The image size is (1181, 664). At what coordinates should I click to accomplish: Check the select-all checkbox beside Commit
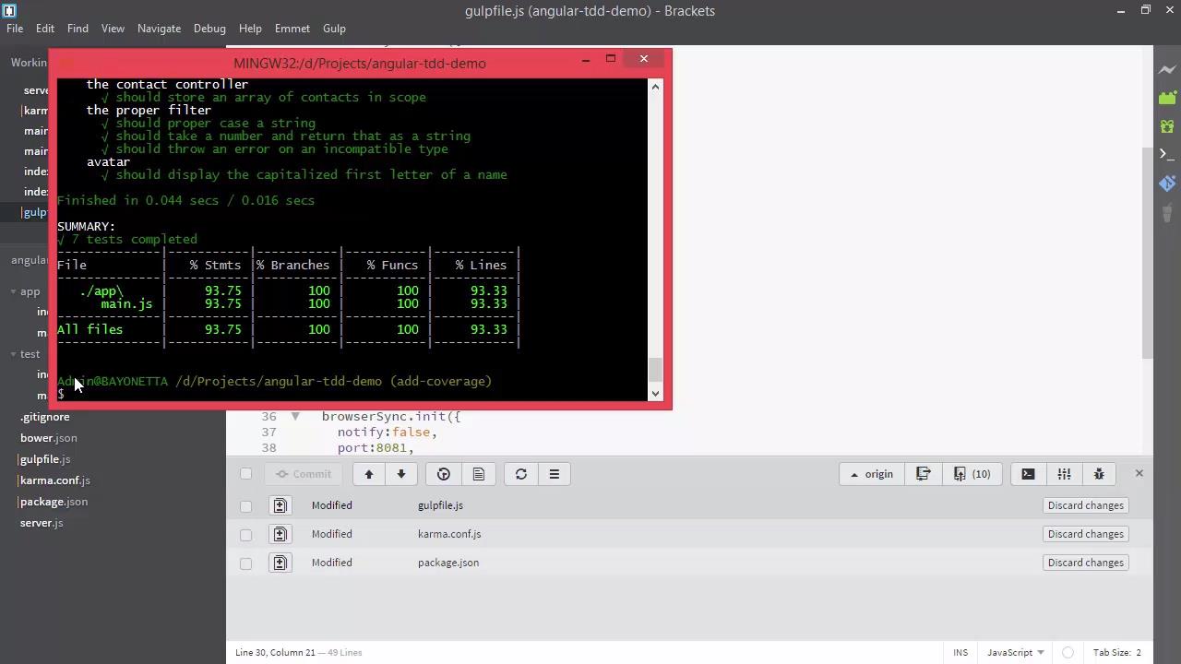(245, 474)
